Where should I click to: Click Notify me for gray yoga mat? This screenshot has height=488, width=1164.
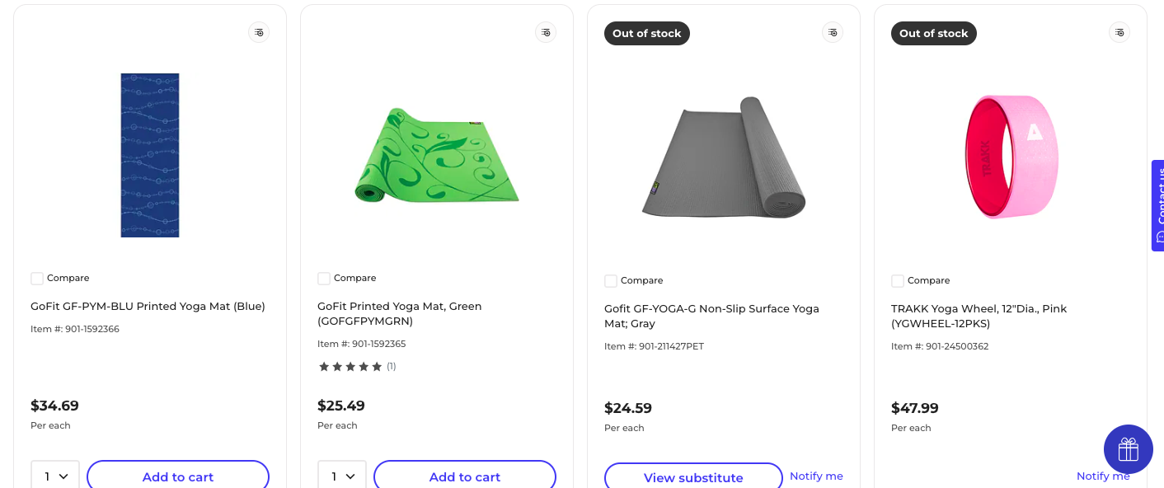coord(816,476)
